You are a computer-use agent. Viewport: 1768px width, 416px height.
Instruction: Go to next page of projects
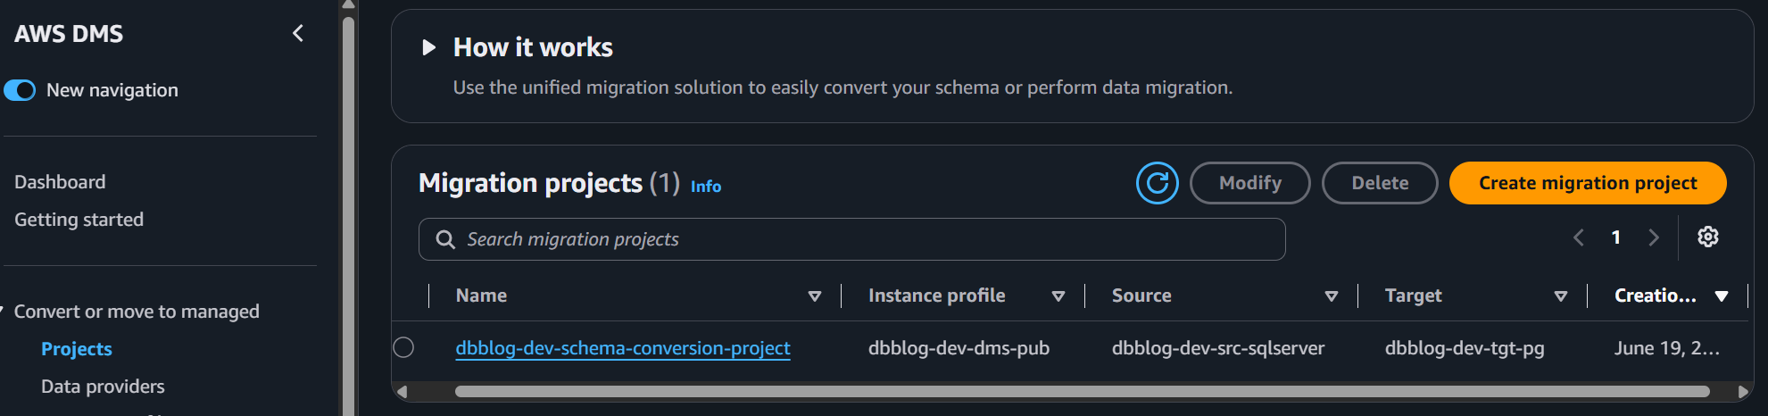coord(1653,237)
